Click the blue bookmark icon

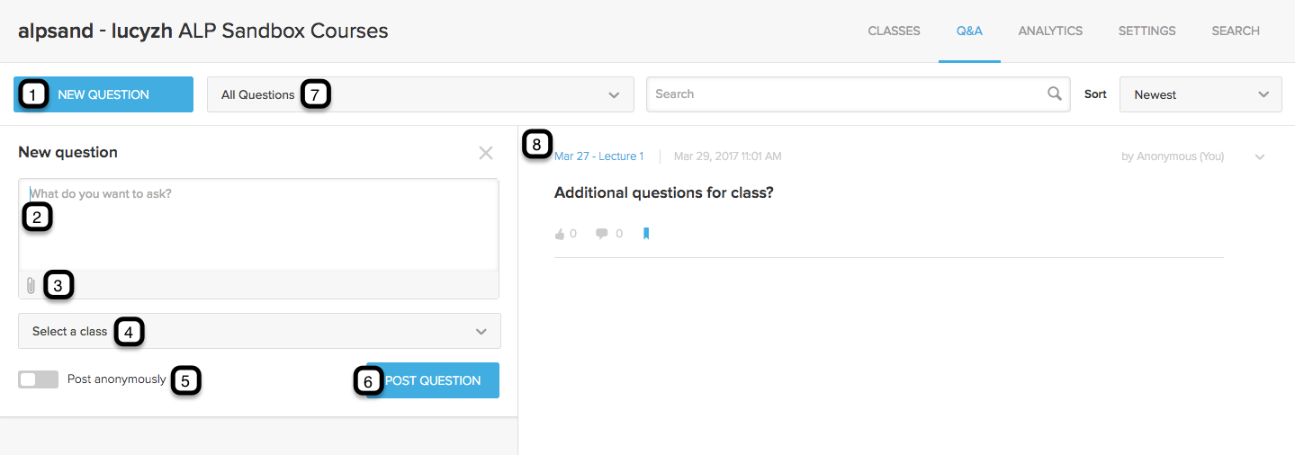coord(646,234)
